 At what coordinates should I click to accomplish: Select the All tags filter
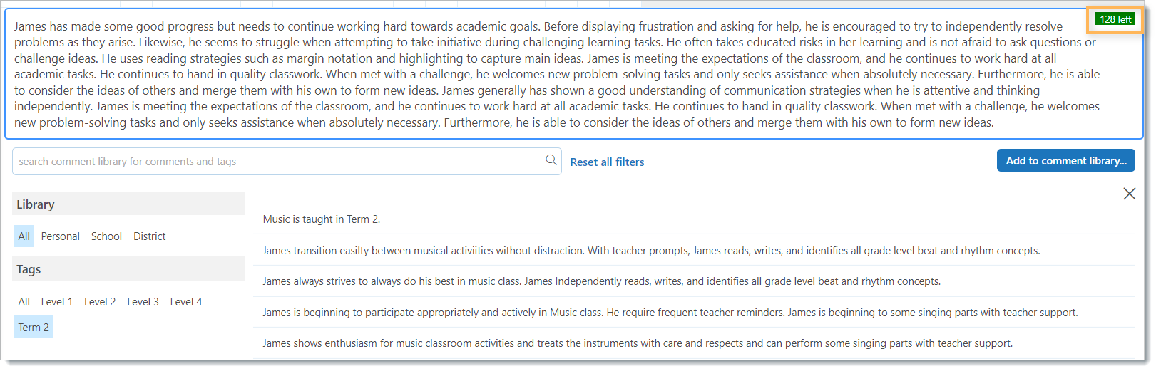point(24,302)
